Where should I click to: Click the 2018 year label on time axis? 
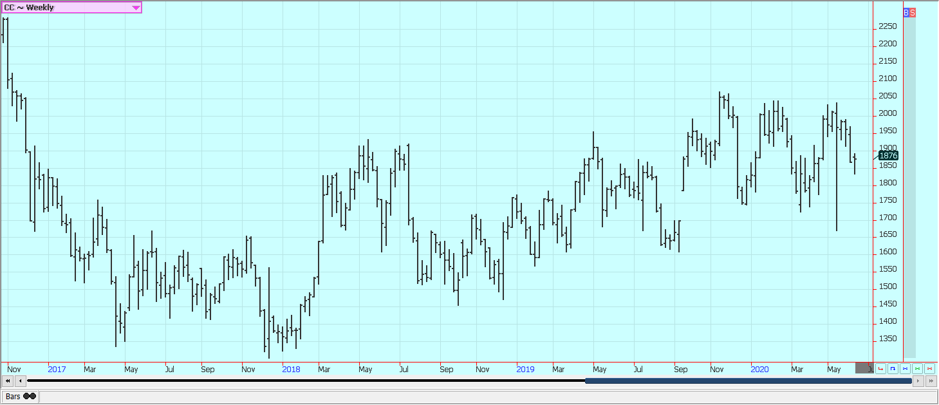coord(291,370)
